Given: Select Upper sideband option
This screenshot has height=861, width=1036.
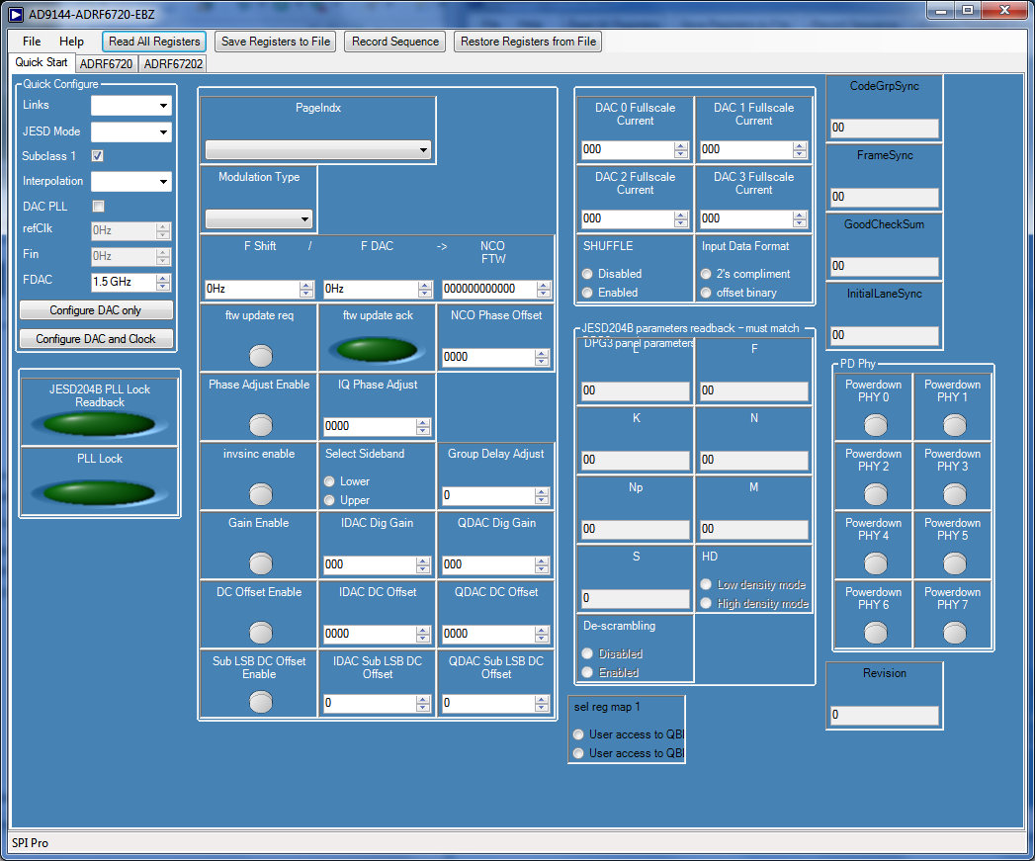Looking at the screenshot, I should coord(329,500).
